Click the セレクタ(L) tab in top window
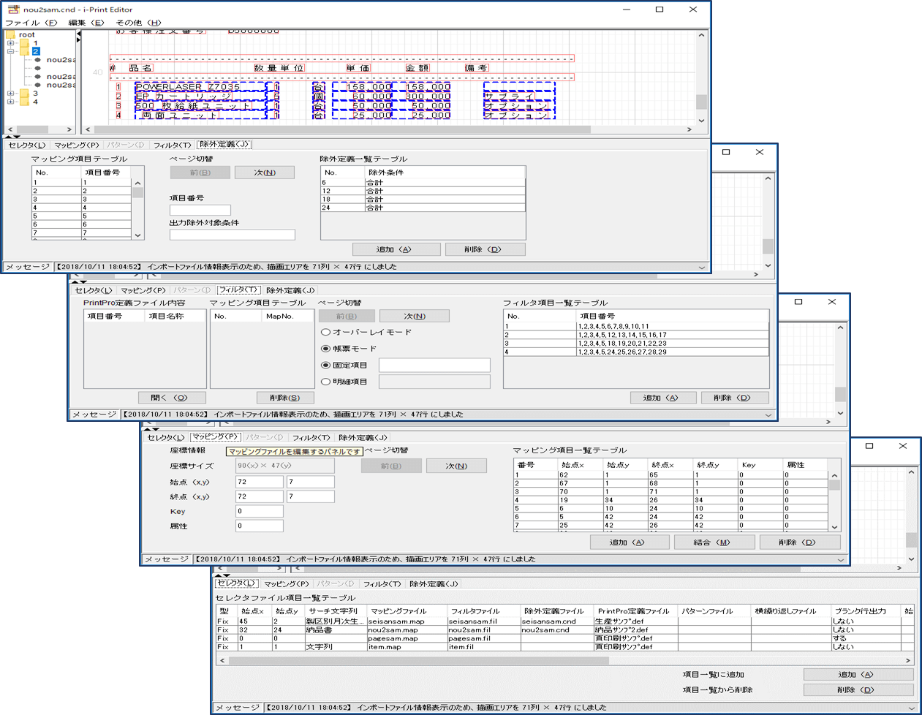This screenshot has height=715, width=922. (27, 145)
